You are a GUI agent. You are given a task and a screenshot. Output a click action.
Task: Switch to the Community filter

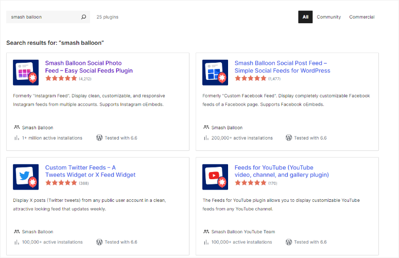[x=328, y=17]
